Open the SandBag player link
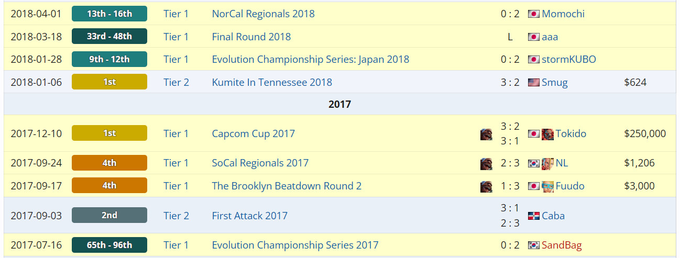Screen dimensions: 680x258 point(562,245)
